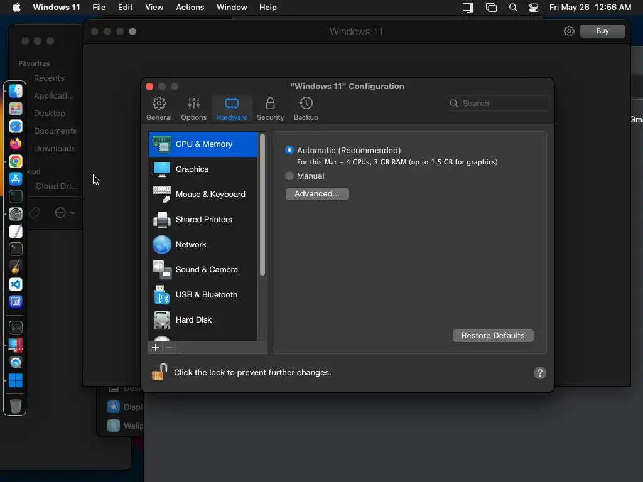Click the Finder tag icon
This screenshot has width=643, height=482.
coord(35,213)
